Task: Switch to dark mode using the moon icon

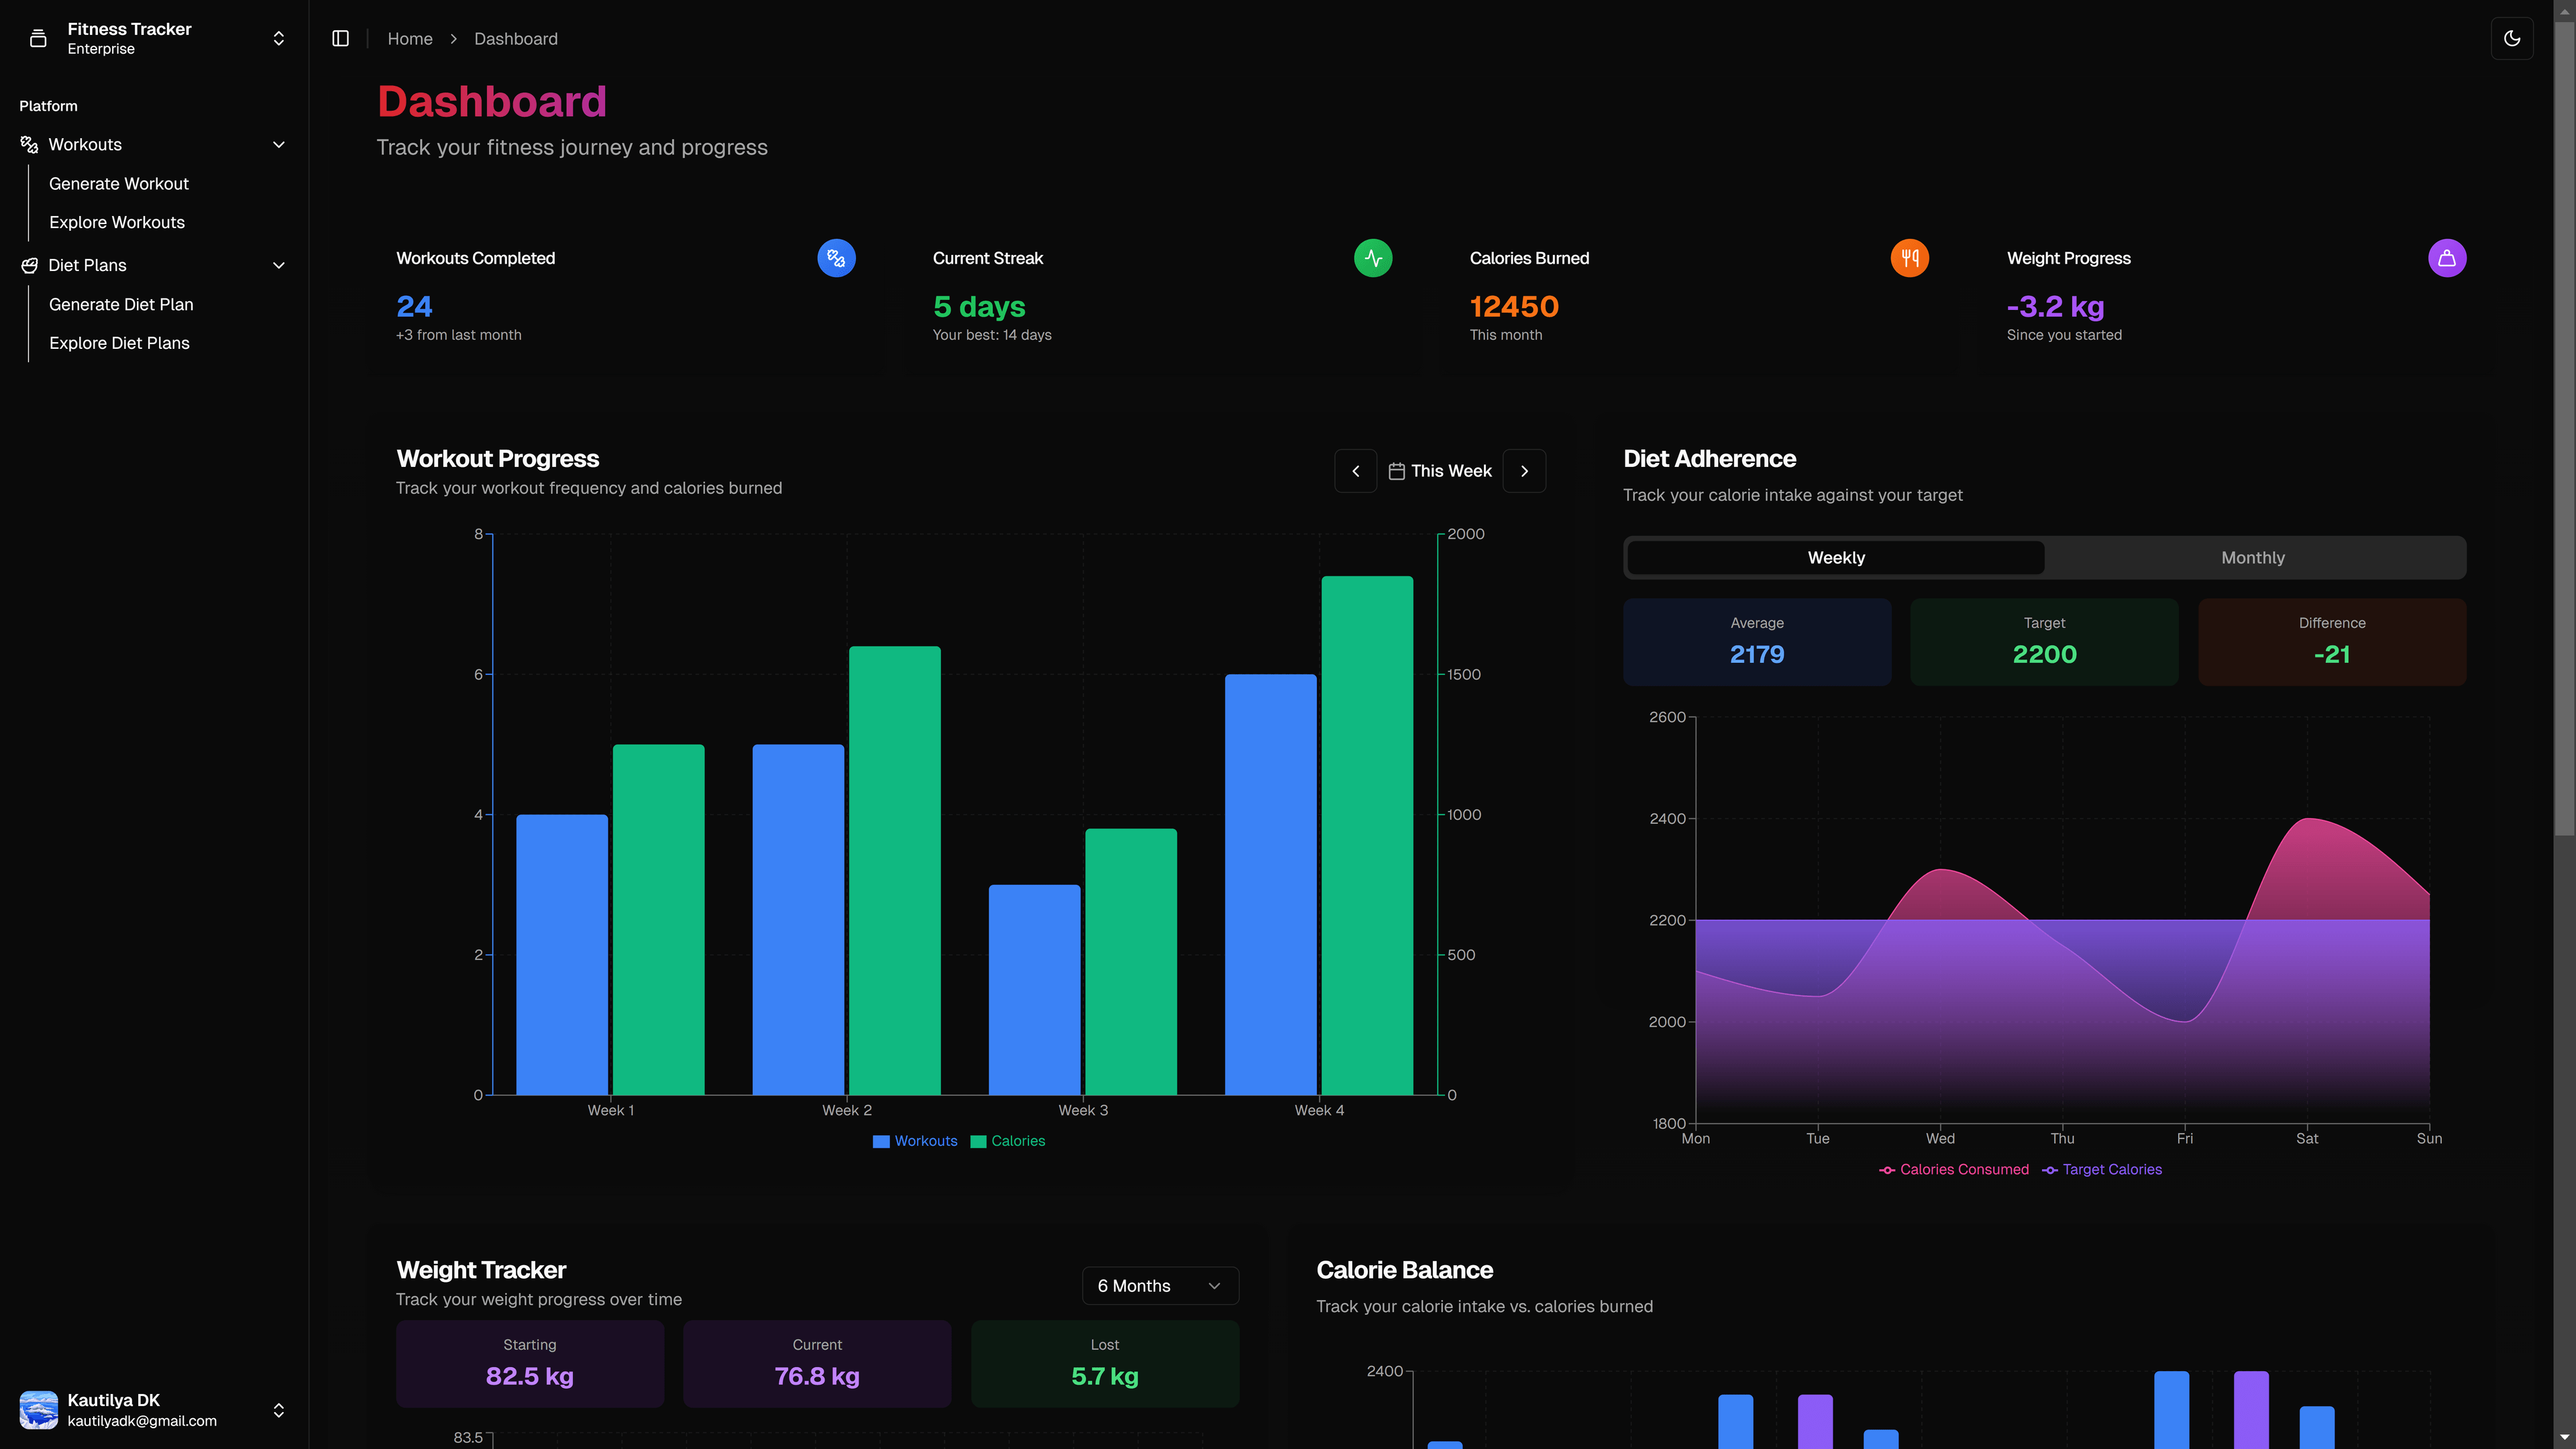Action: (2512, 38)
